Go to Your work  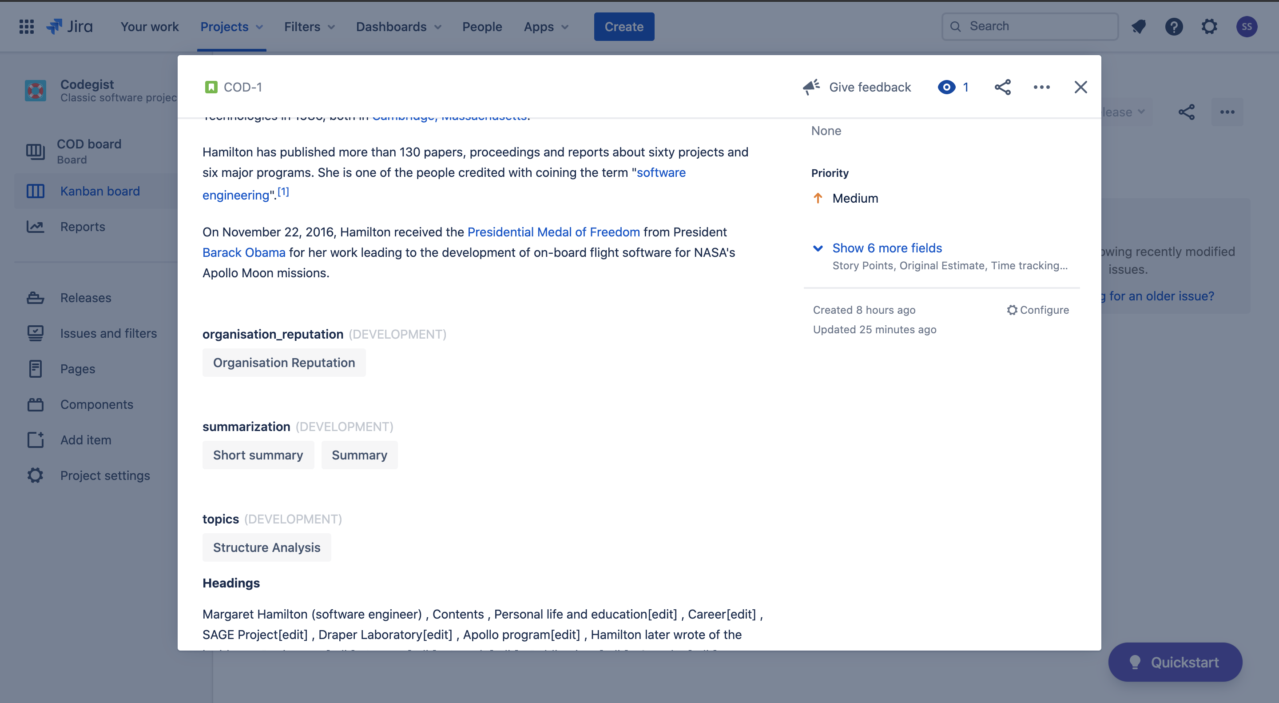pos(150,26)
